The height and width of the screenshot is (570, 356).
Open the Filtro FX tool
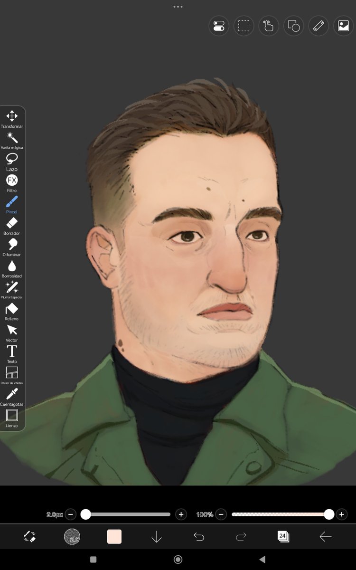pyautogui.click(x=12, y=183)
